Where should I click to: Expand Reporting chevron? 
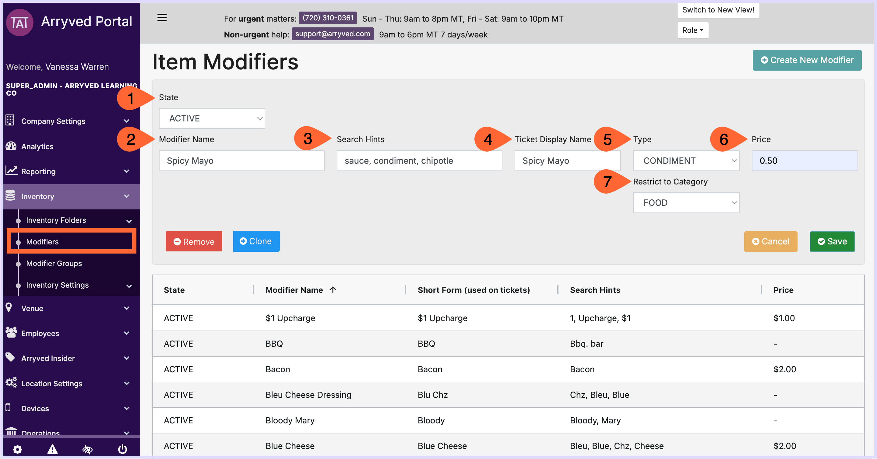coord(127,171)
